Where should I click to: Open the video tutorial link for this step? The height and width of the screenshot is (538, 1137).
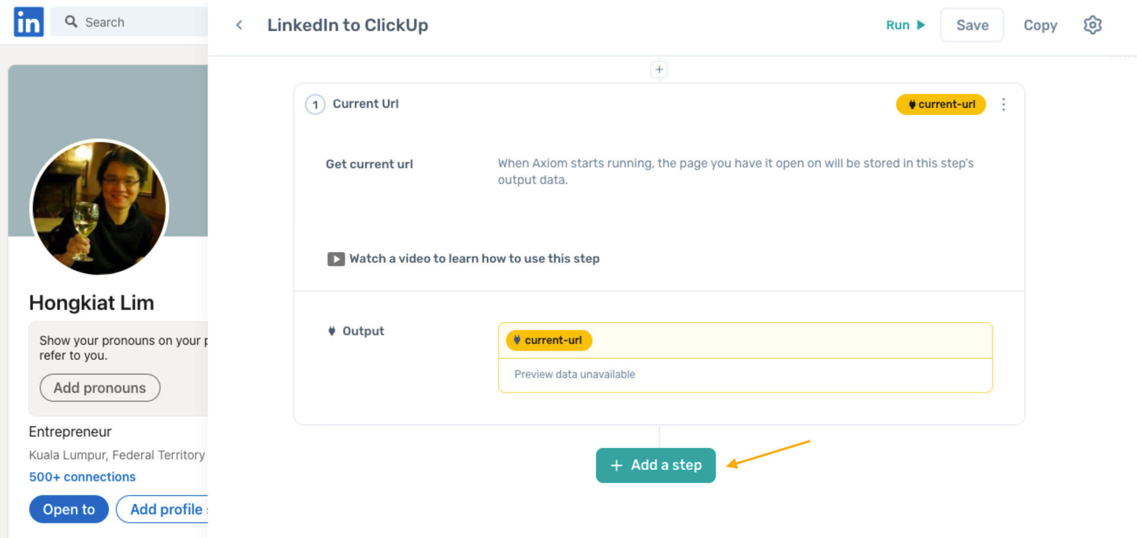(x=474, y=259)
